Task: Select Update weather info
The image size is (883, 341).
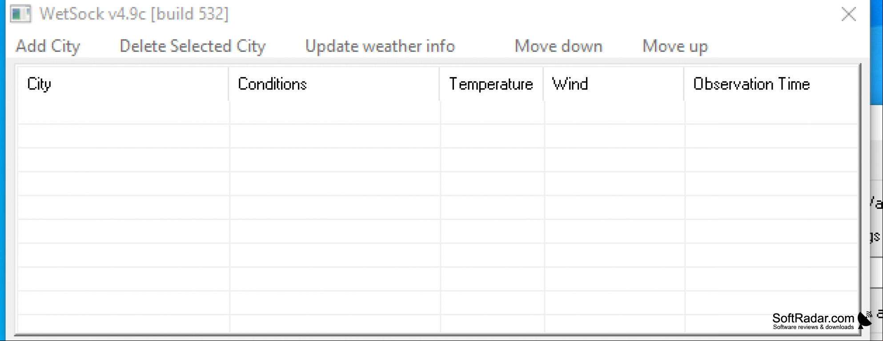Action: tap(380, 46)
